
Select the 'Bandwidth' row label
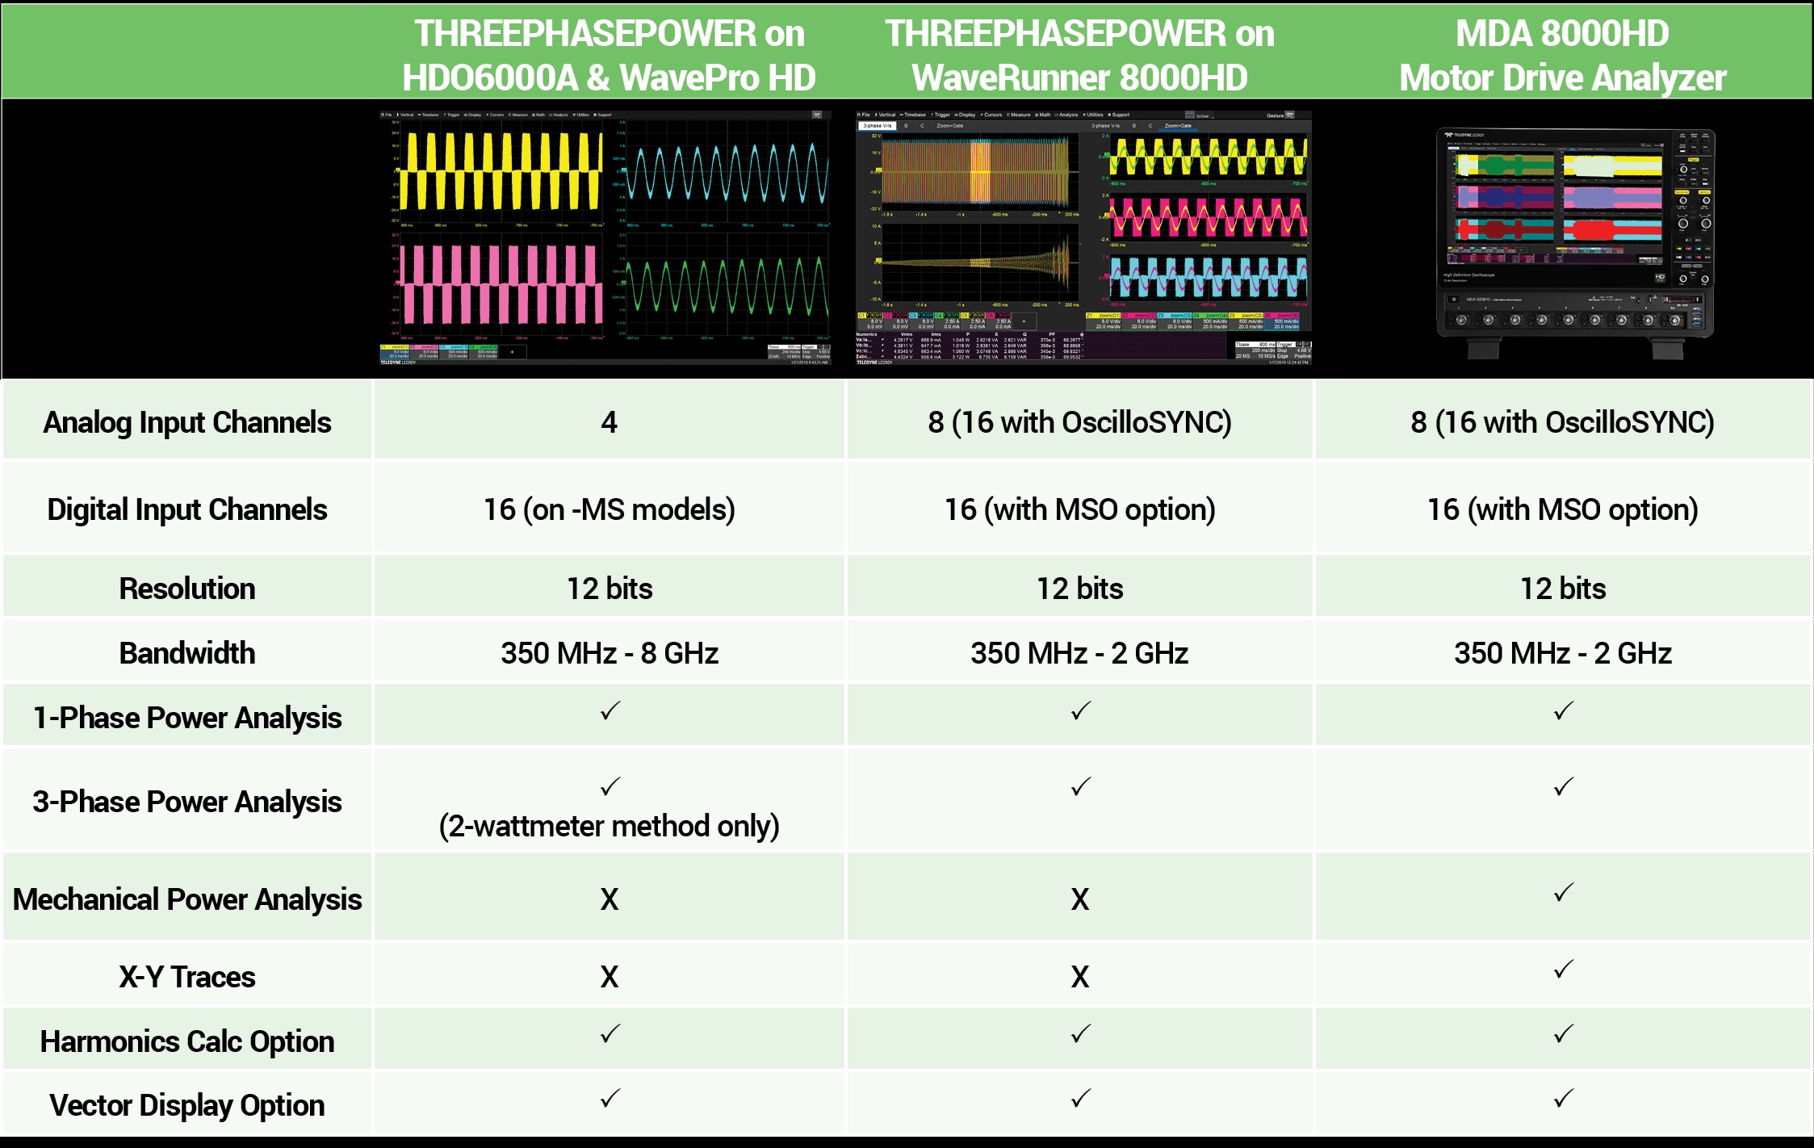[x=187, y=653]
